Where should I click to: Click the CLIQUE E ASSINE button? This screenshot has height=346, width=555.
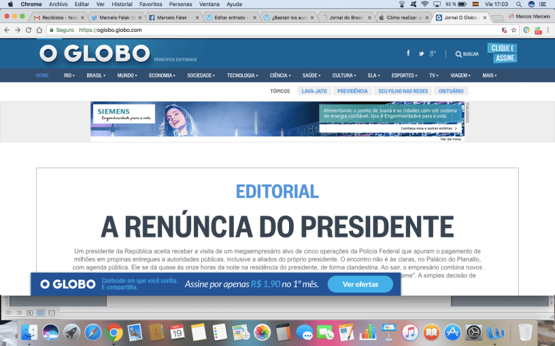(503, 53)
